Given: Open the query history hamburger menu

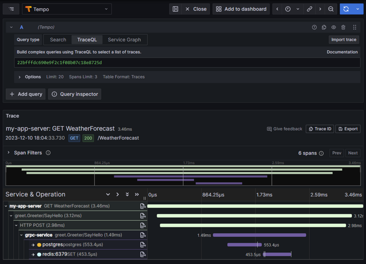Looking at the screenshot, I should pyautogui.click(x=11, y=9).
